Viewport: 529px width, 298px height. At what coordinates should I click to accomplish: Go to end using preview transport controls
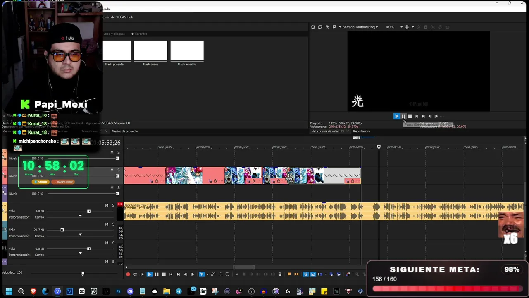423,116
